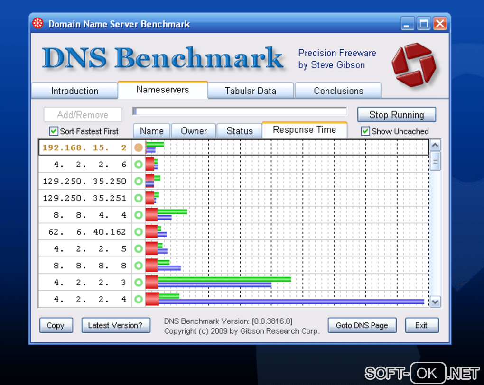This screenshot has width=484, height=385.
Task: Click the red GRC logo in the header
Action: [x=414, y=64]
